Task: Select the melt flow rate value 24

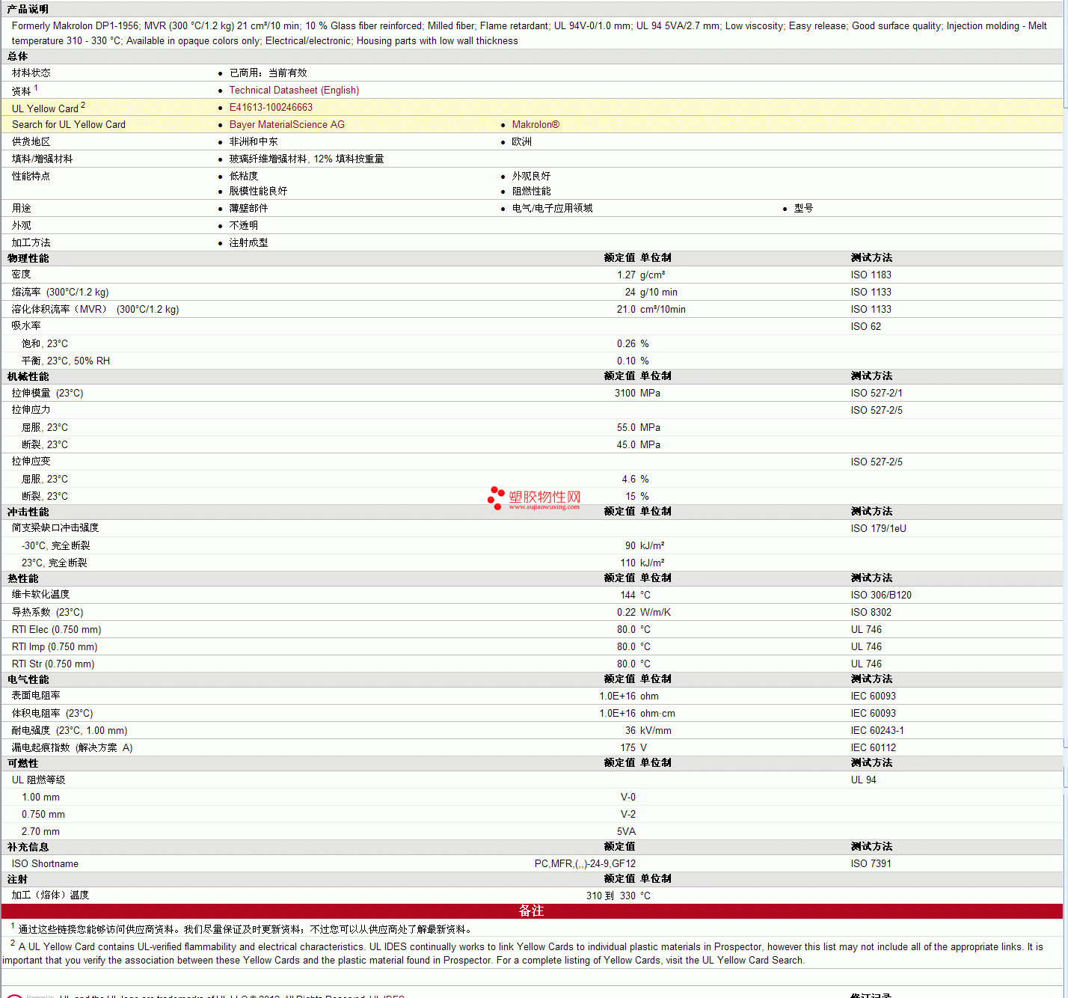Action: [630, 293]
